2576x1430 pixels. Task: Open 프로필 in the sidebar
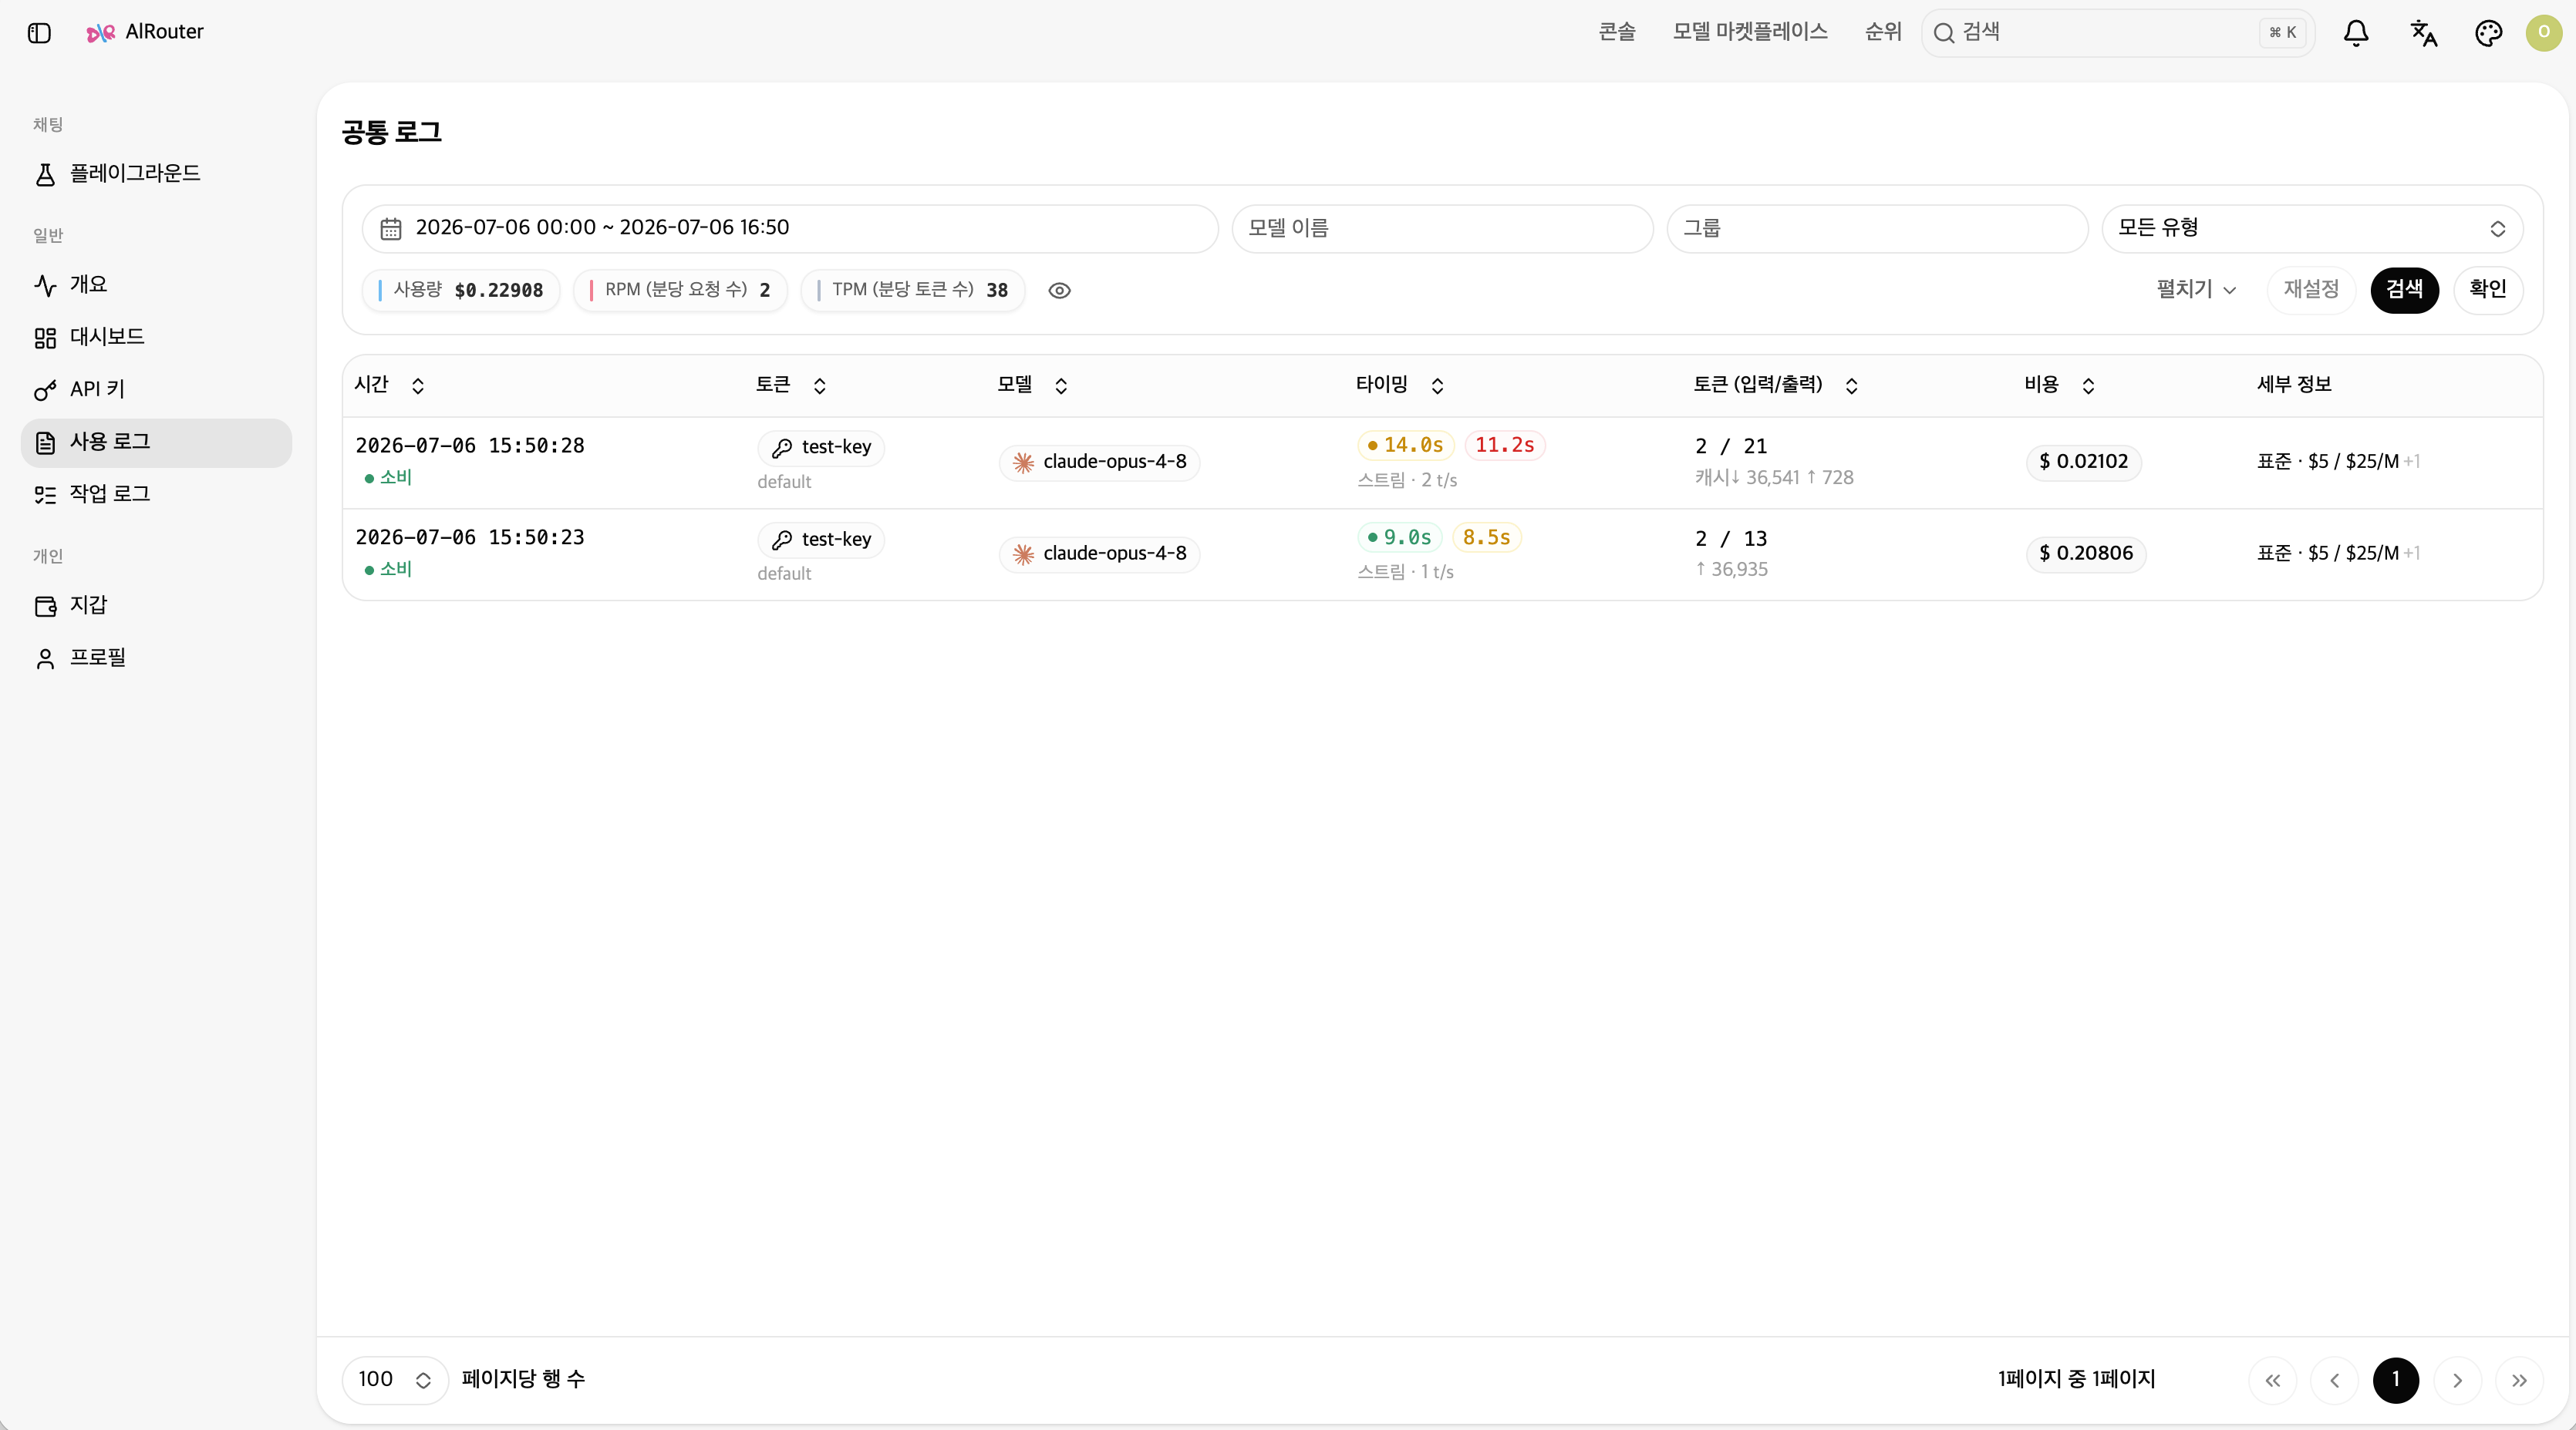click(156, 658)
